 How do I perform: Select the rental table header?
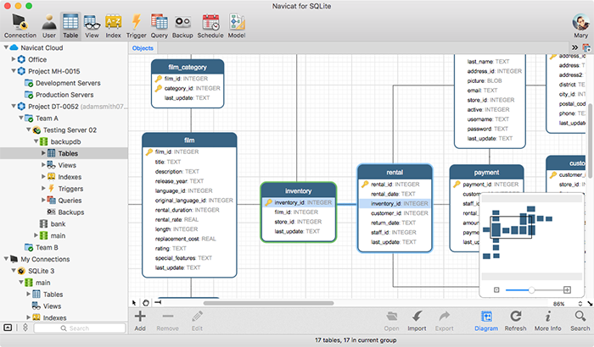click(395, 172)
